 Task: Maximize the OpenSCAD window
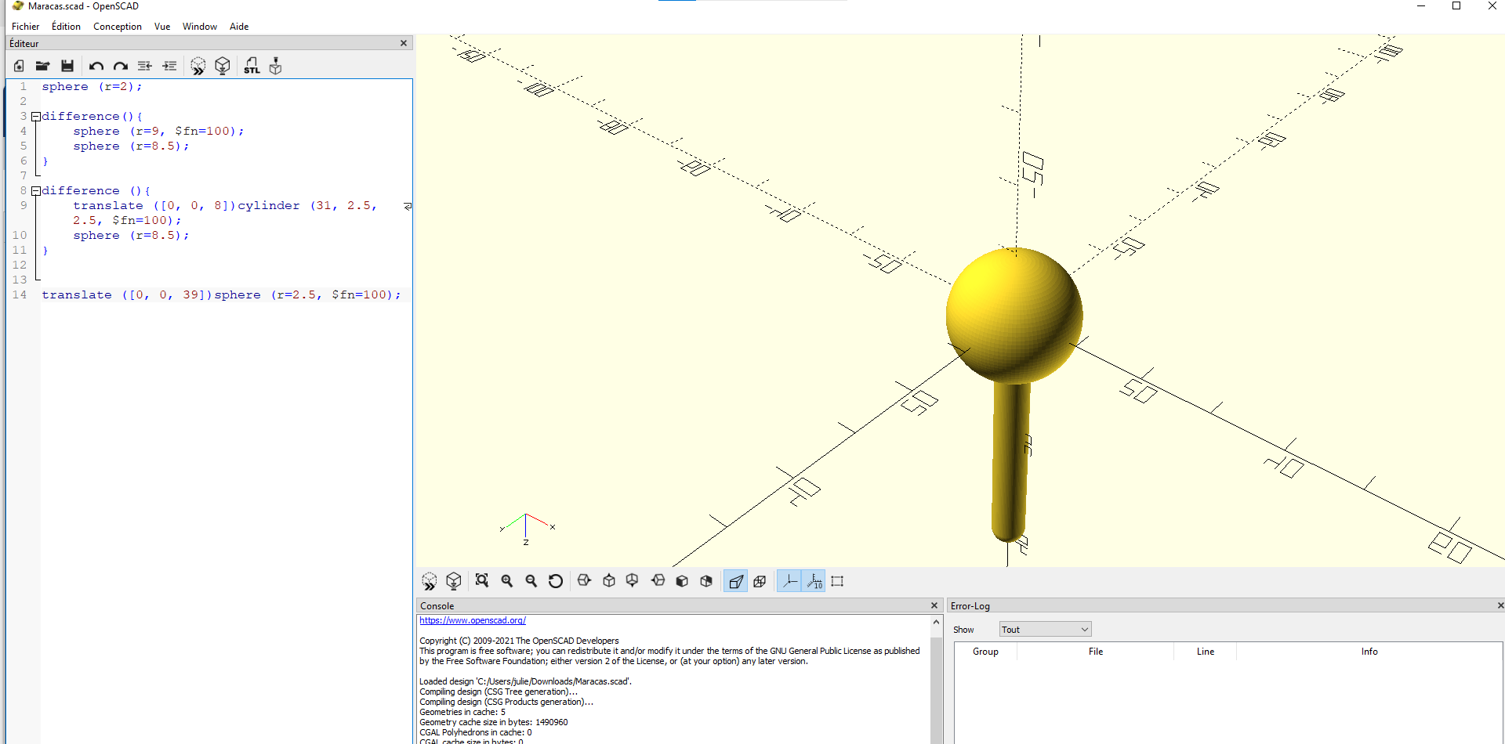click(1456, 6)
